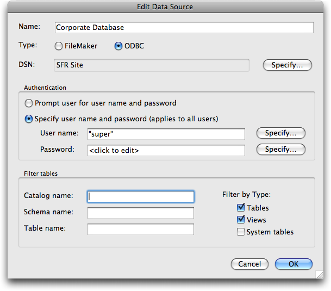331x291 pixels.
Task: Select the FileMaker type radio button
Action: point(59,46)
